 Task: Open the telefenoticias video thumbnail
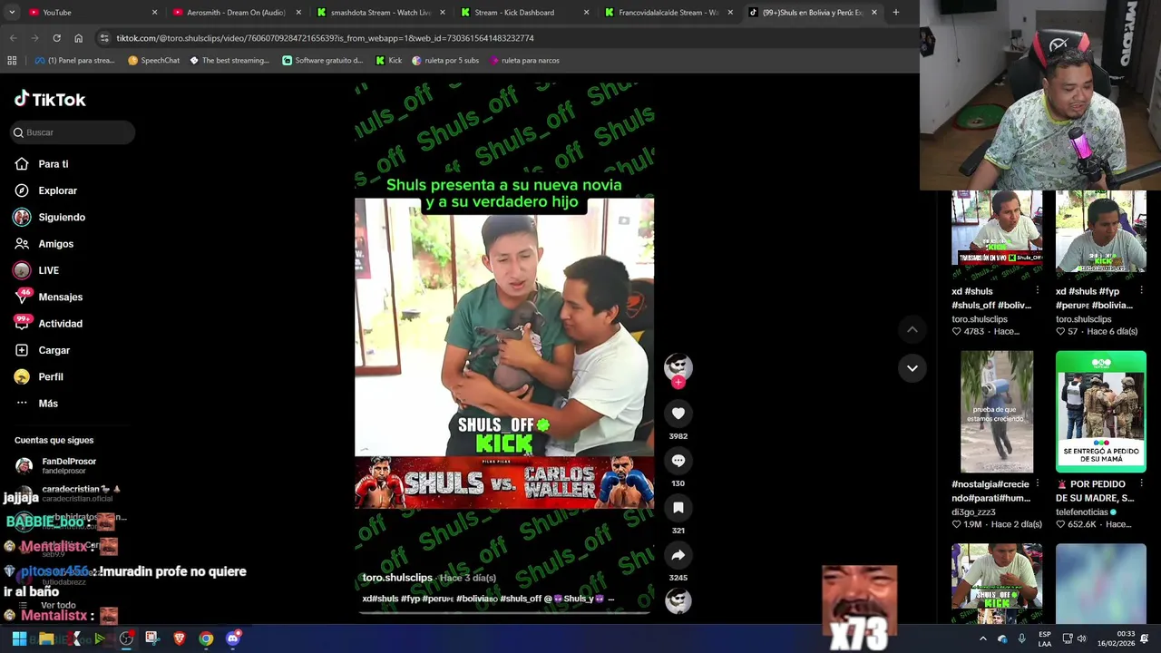pyautogui.click(x=1100, y=412)
